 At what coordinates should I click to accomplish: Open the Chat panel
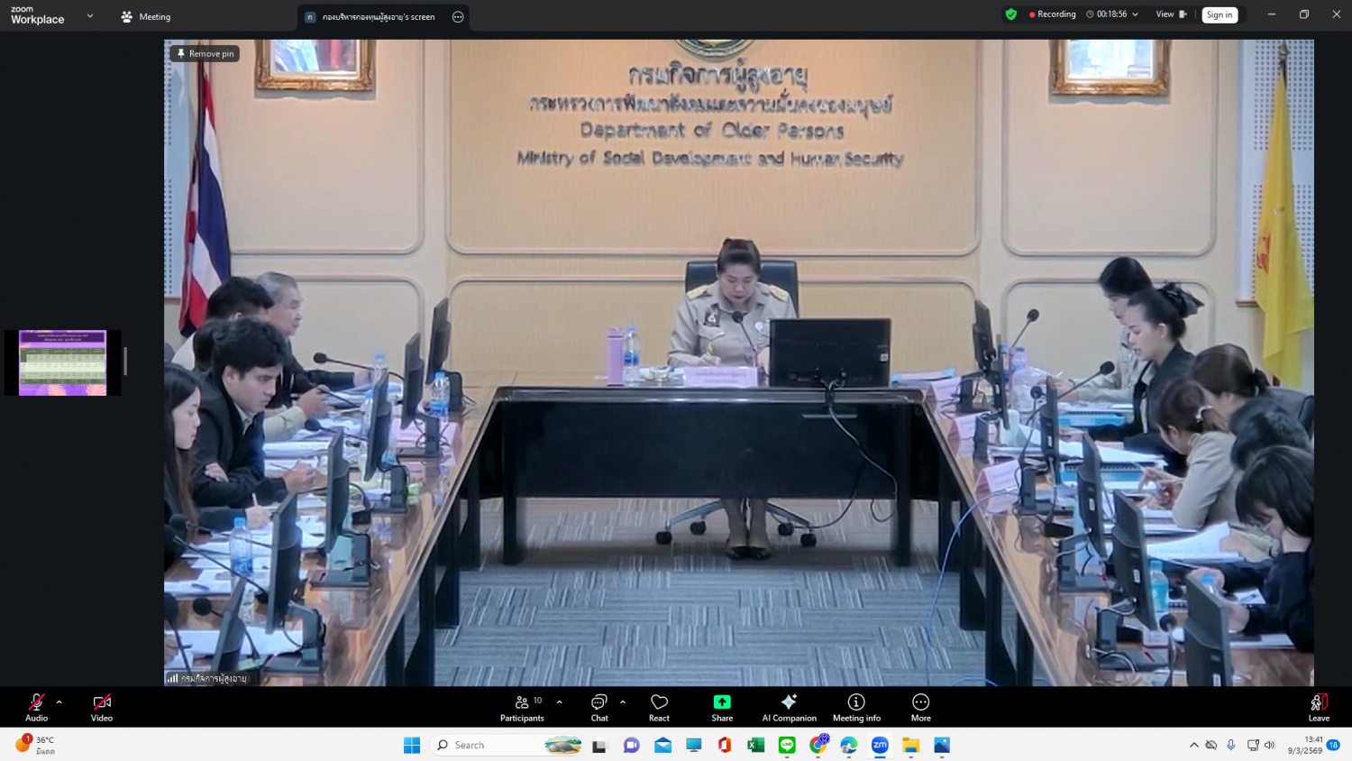(599, 707)
